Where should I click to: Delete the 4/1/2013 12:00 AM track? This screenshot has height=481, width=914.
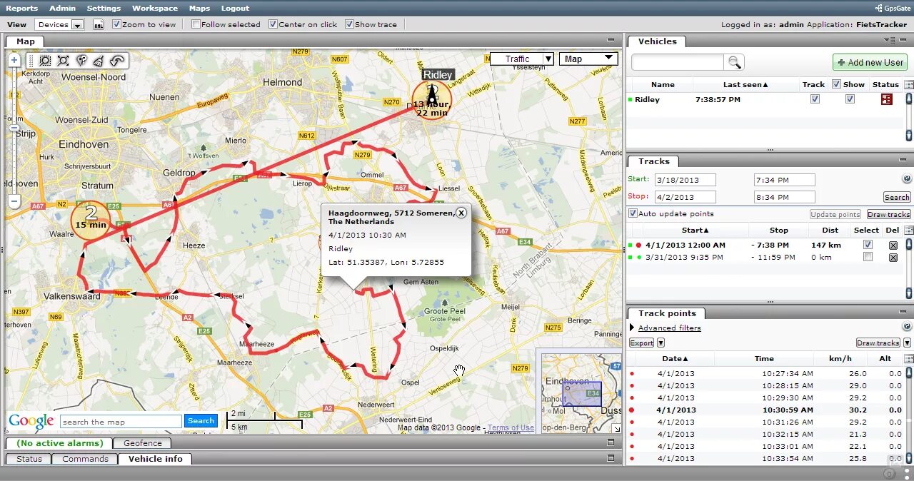point(893,245)
